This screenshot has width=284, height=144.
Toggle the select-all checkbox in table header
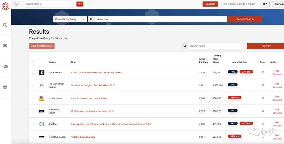click(x=33, y=62)
